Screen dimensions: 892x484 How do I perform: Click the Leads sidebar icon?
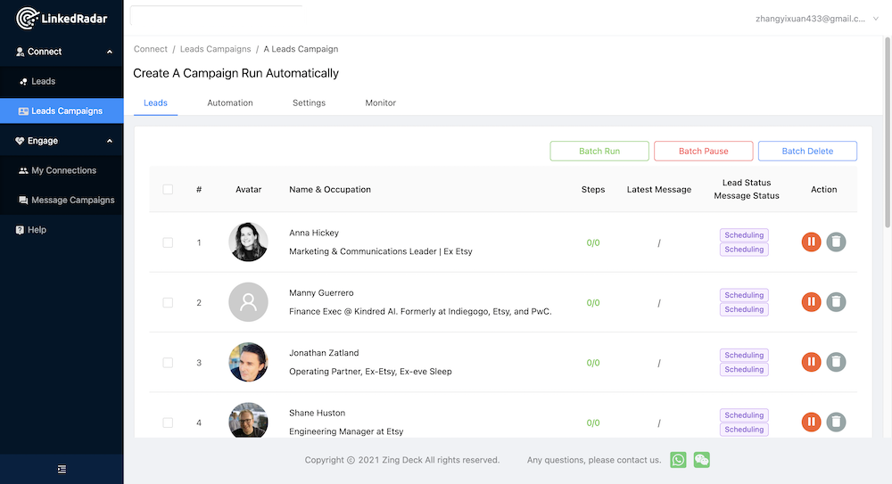pos(23,81)
